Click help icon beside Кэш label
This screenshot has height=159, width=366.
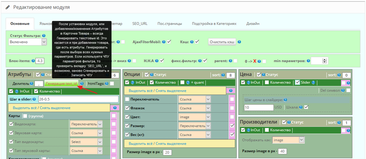pos(191,42)
